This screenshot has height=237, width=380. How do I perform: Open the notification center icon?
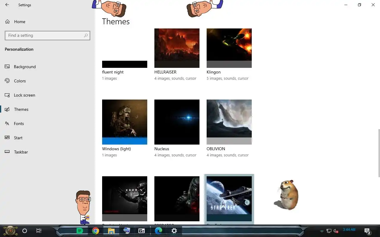(368, 231)
